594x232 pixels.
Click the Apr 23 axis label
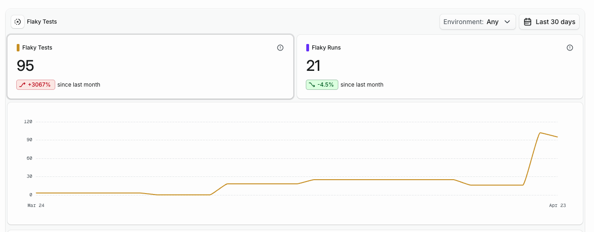tap(557, 205)
